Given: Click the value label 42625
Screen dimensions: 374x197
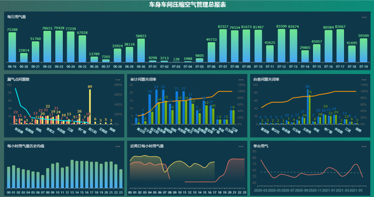Looking at the screenshot, I should point(270,43).
